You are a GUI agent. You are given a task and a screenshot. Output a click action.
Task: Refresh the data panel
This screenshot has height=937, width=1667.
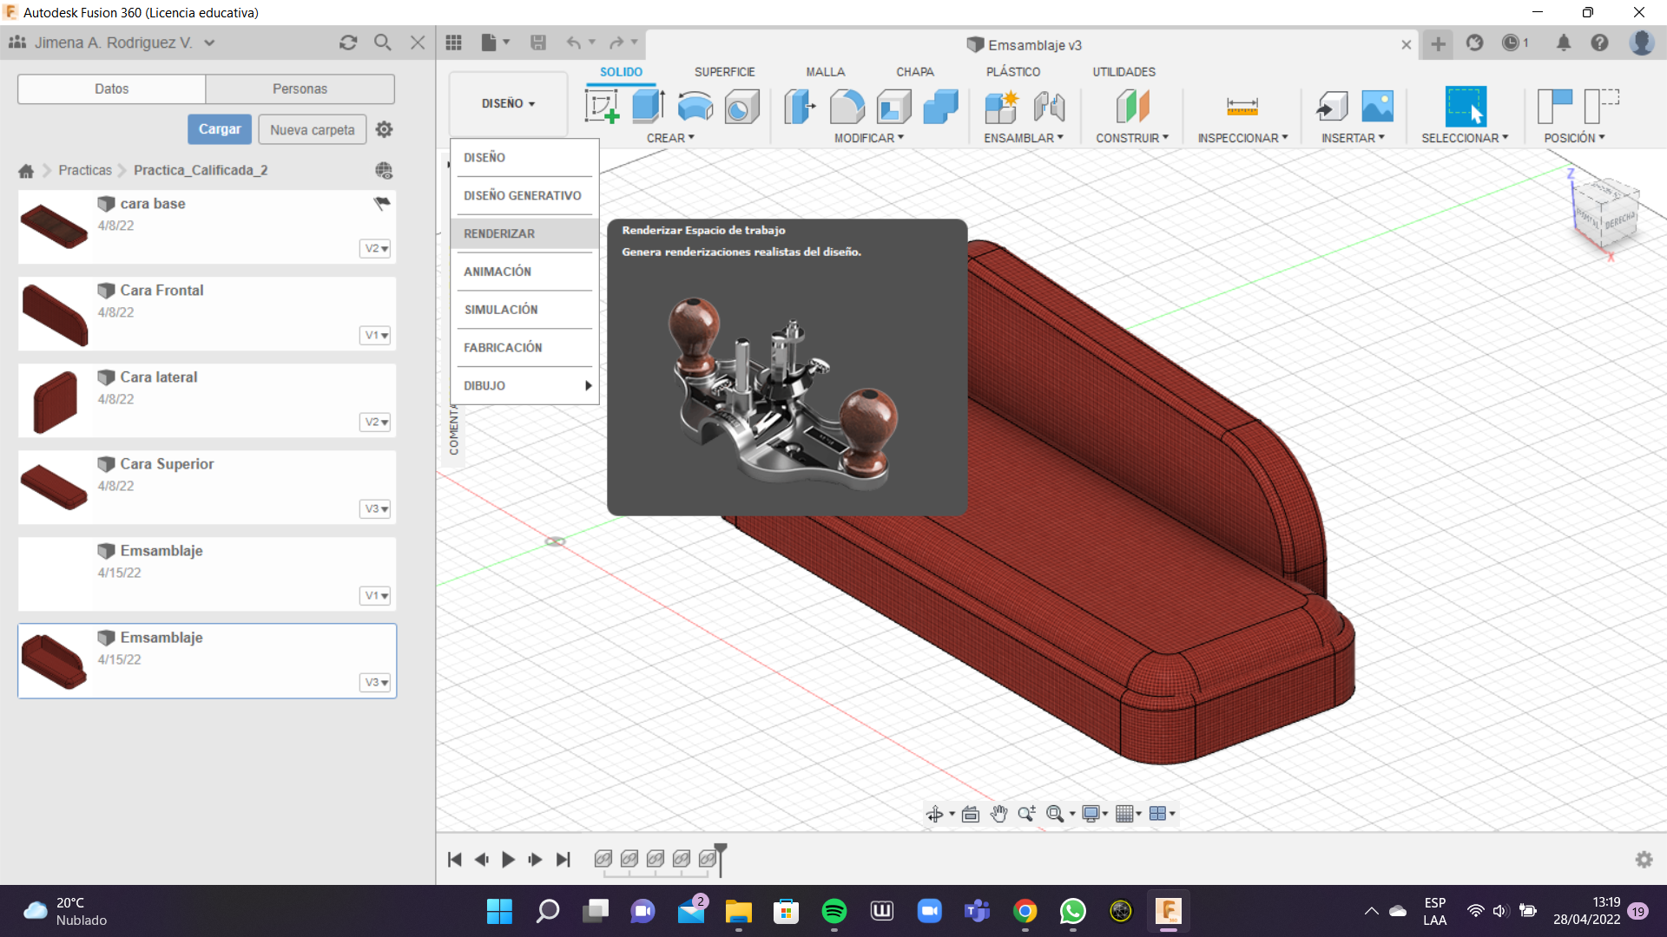[x=348, y=43]
